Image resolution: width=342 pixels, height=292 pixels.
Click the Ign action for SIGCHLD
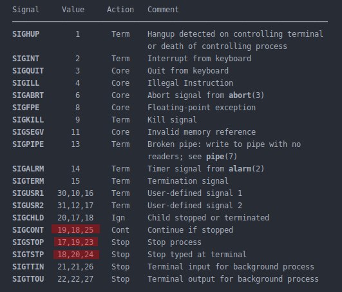click(x=119, y=218)
